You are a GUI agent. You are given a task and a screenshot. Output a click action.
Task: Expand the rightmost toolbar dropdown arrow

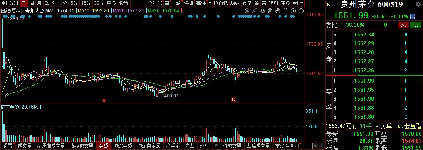pos(302,3)
